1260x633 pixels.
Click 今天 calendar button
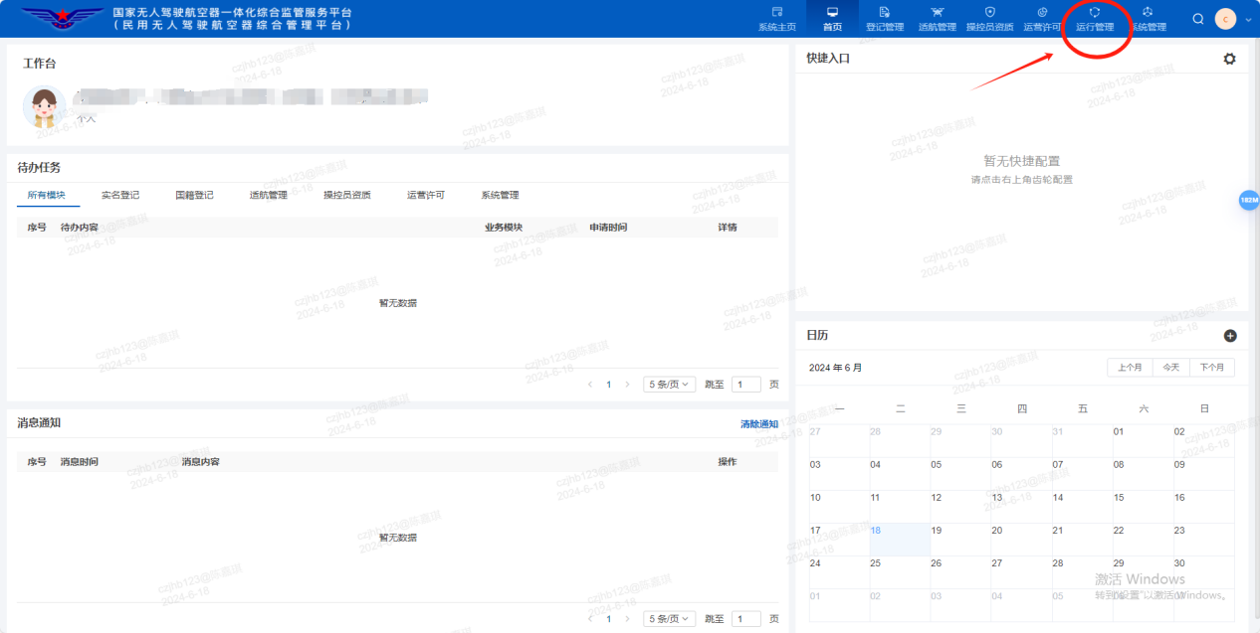point(1171,368)
